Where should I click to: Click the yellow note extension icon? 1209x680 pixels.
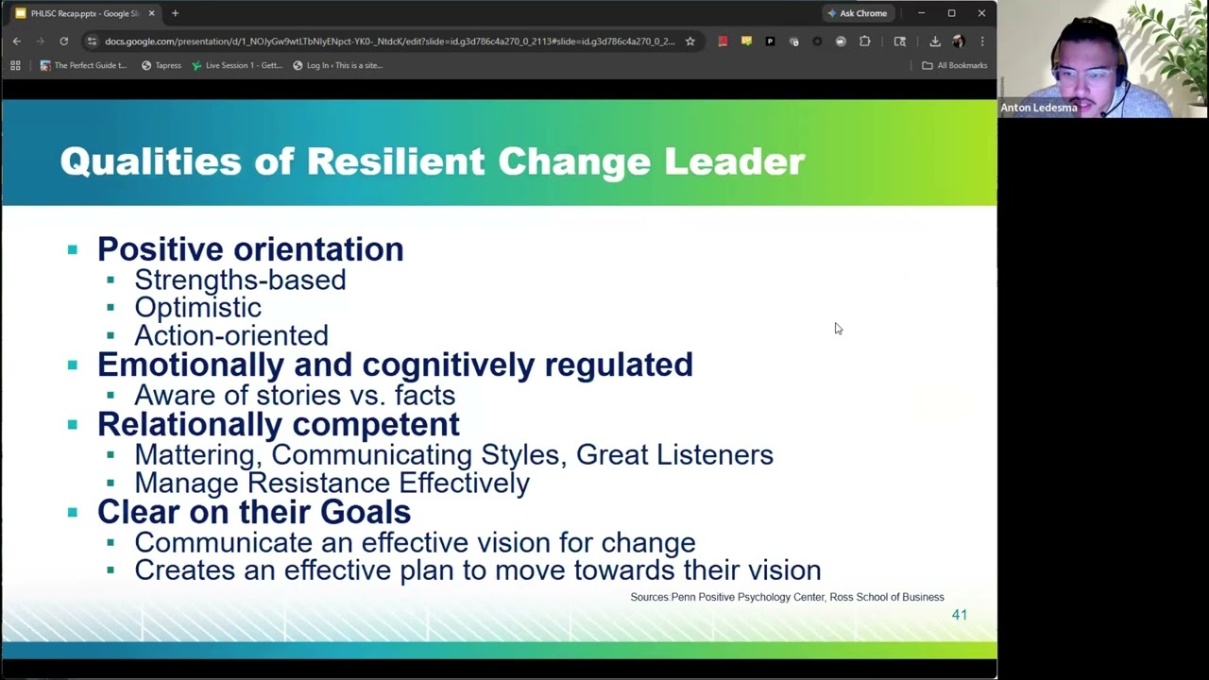point(746,42)
